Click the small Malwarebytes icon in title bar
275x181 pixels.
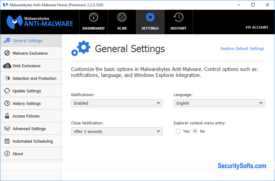click(5, 5)
